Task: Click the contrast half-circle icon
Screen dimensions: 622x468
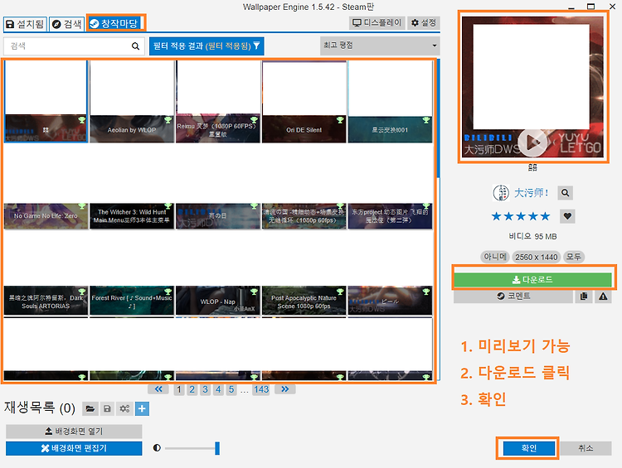Action: [157, 448]
